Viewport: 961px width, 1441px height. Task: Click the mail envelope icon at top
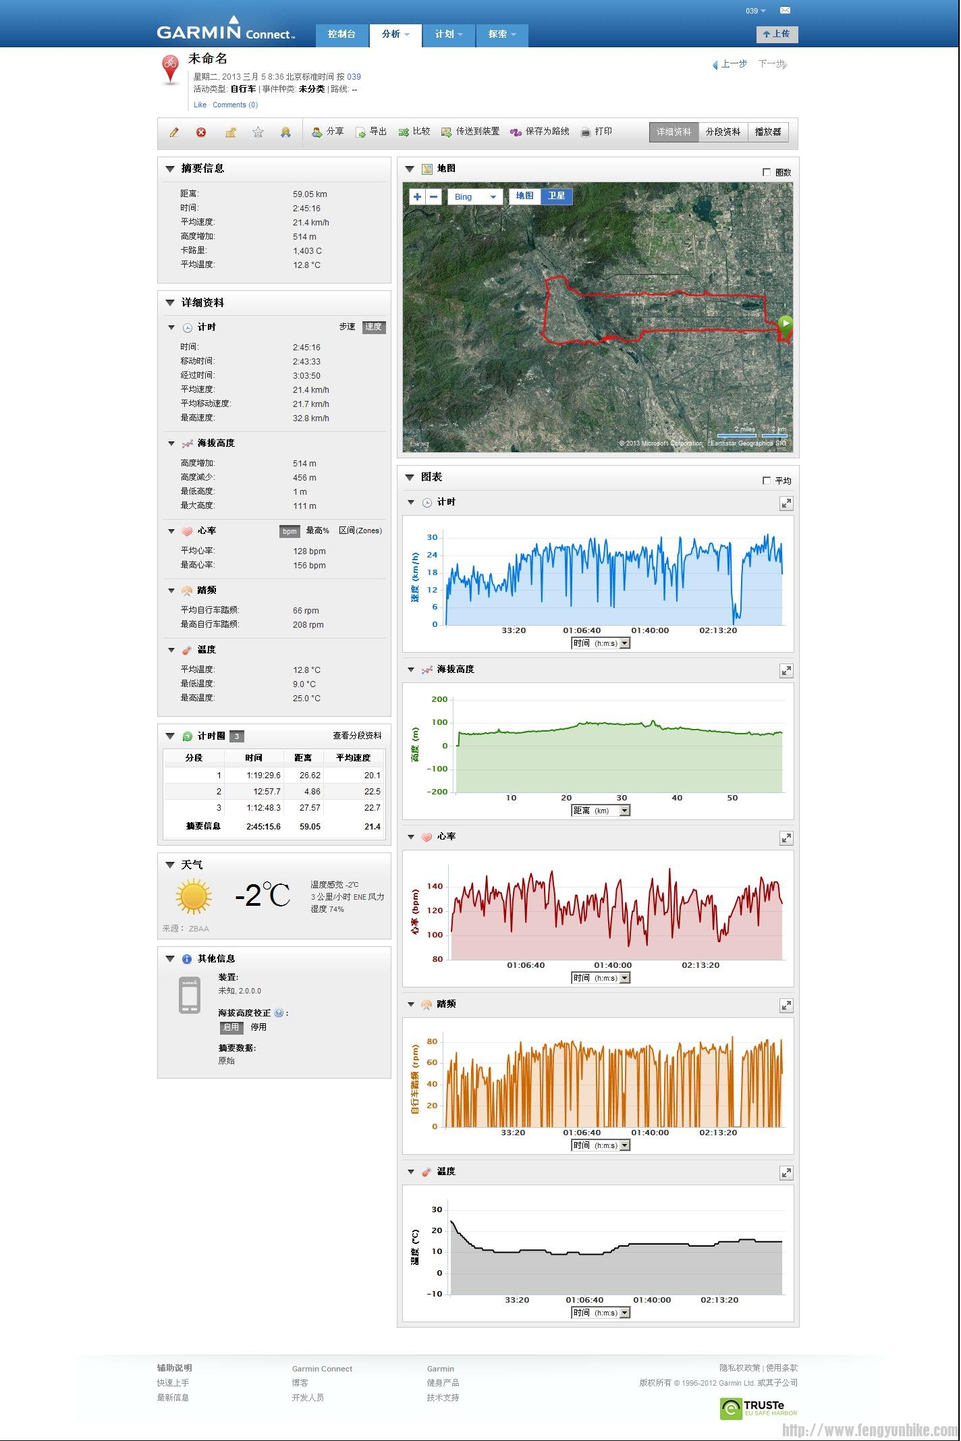pyautogui.click(x=785, y=10)
